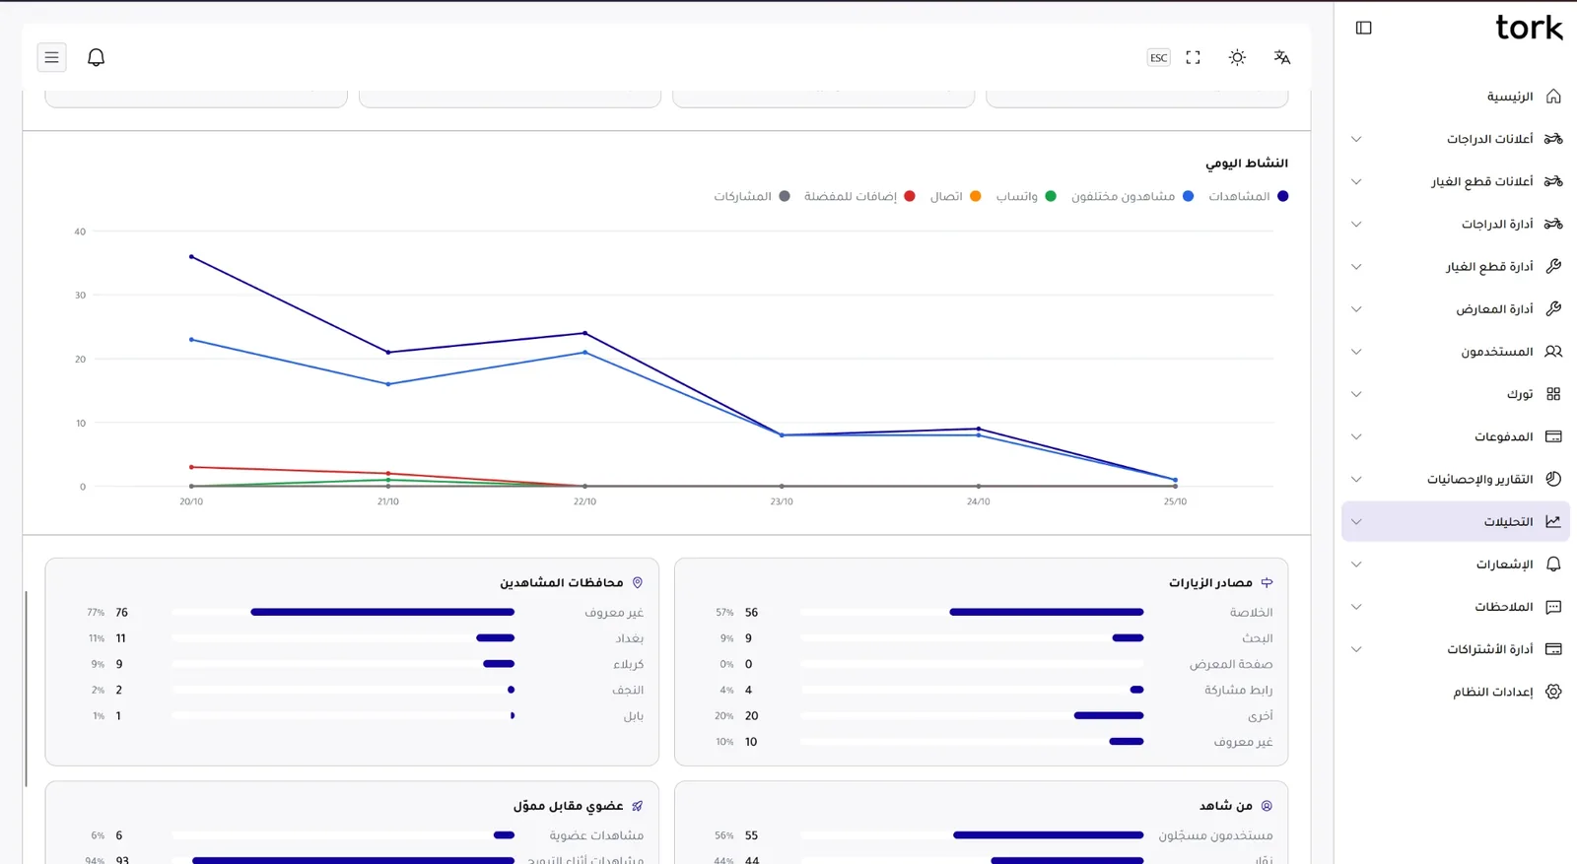
Task: Expand المدفوعات chevron
Action: 1356,436
